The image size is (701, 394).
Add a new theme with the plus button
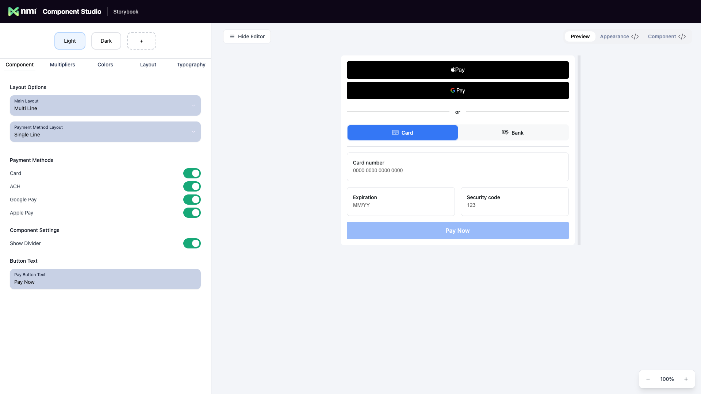[x=141, y=41]
